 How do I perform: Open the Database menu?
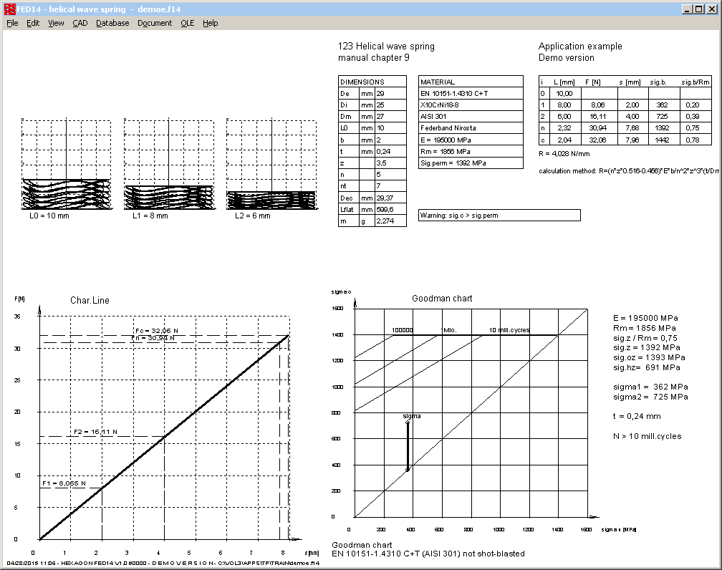(112, 23)
